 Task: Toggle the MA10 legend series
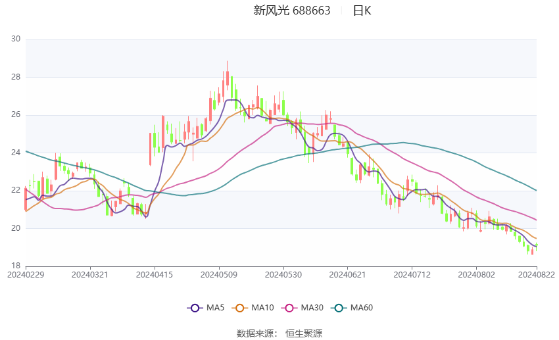253,308
